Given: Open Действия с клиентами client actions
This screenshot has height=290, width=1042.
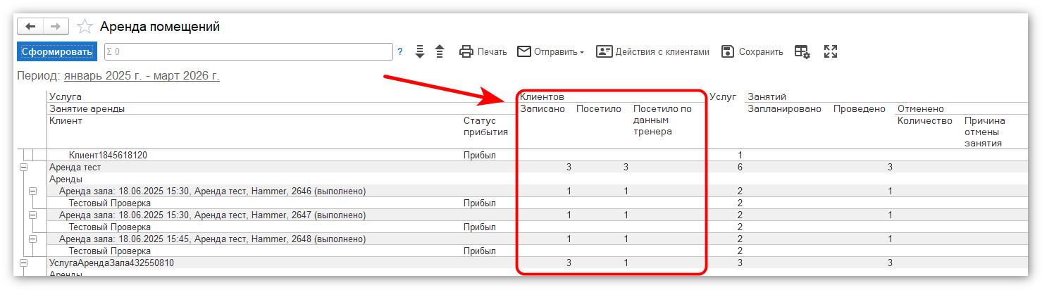Looking at the screenshot, I should coord(652,51).
